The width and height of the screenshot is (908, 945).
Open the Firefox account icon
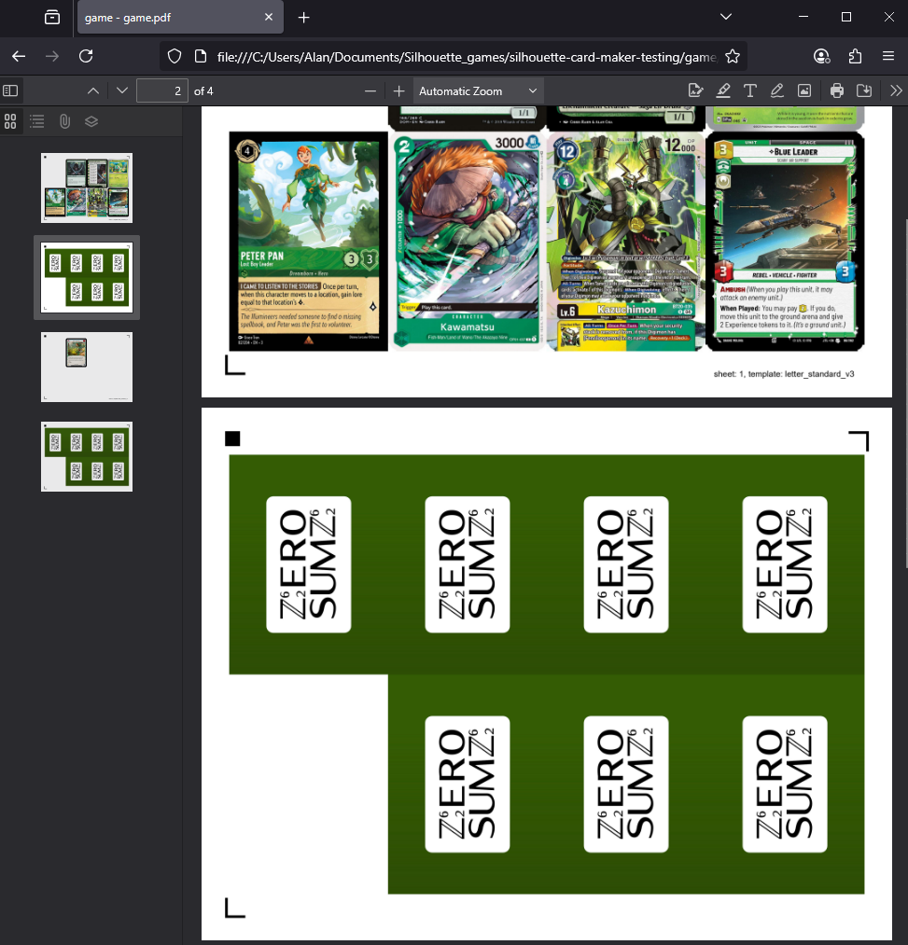click(822, 56)
